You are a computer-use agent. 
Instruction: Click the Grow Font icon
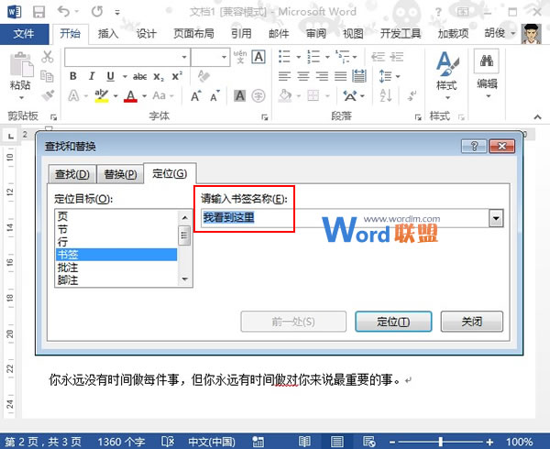(x=196, y=95)
